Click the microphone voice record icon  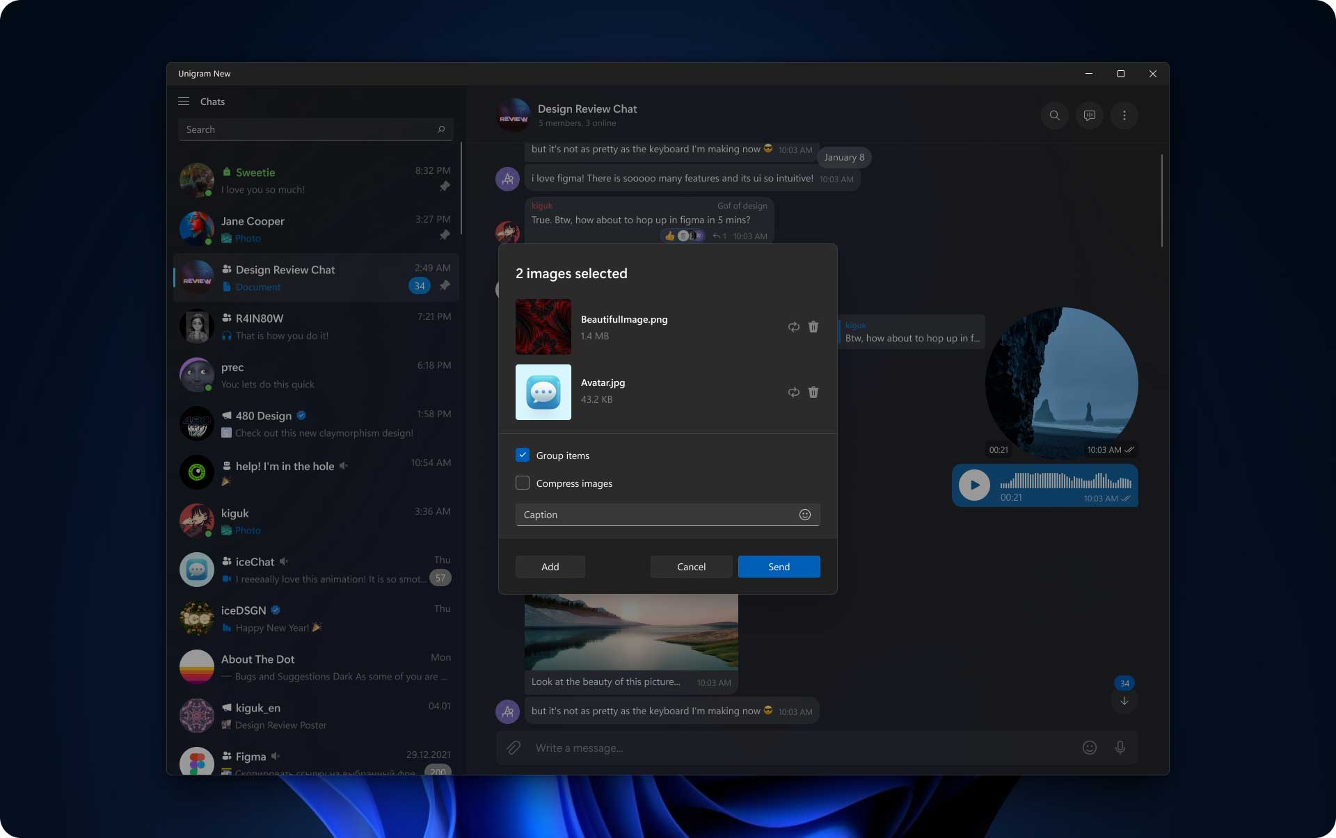pyautogui.click(x=1120, y=748)
